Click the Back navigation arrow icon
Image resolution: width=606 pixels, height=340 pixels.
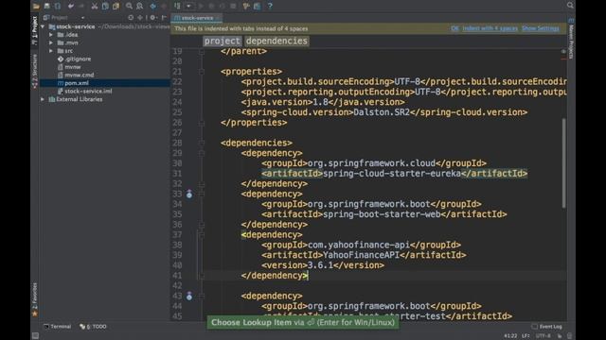[153, 6]
